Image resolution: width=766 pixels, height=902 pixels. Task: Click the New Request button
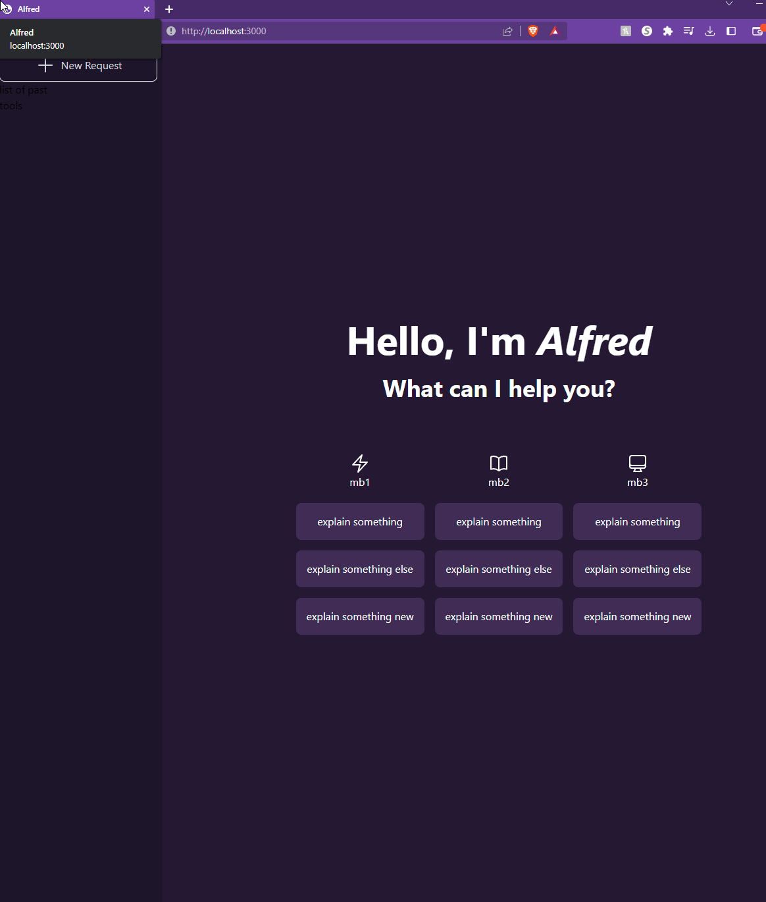79,65
